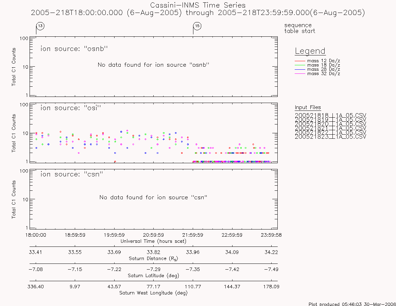Click the date range subtitle line

(x=198, y=13)
